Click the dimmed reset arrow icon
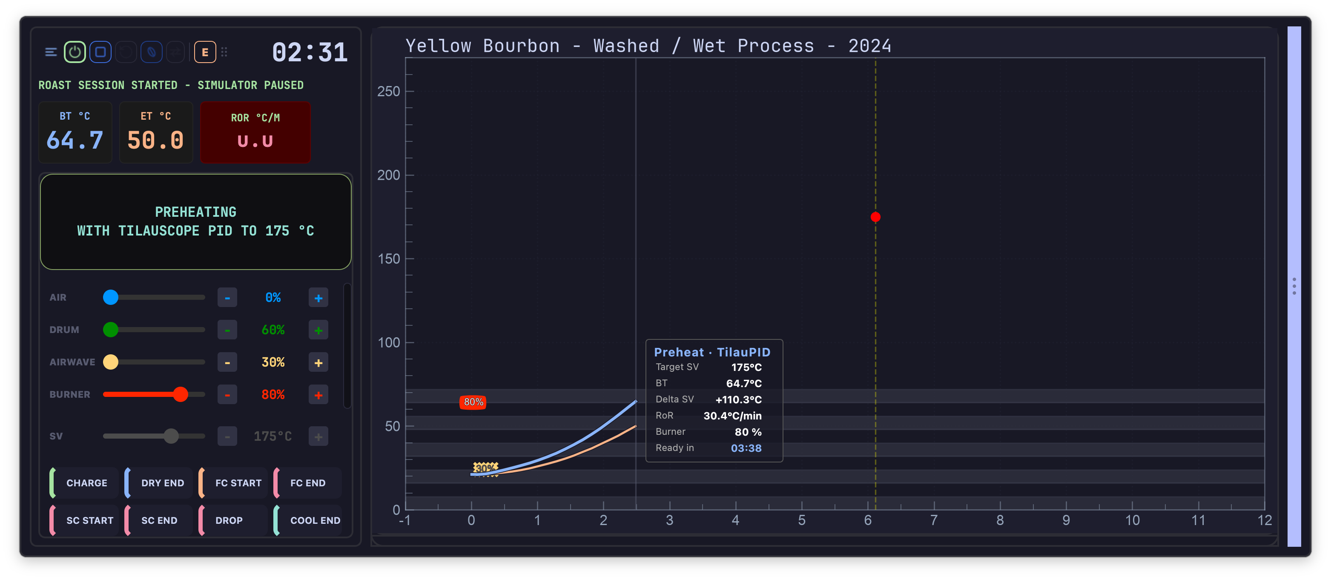Image resolution: width=1331 pixels, height=580 pixels. pyautogui.click(x=126, y=52)
